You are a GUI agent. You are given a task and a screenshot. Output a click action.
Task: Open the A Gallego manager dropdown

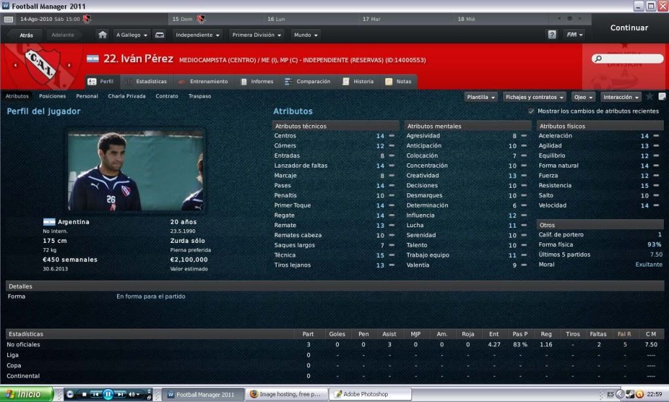132,35
